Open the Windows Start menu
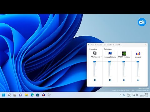This screenshot has height=112, width=150. pos(4,95)
